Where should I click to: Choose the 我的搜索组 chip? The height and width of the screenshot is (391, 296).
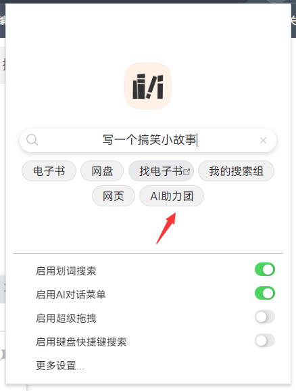point(237,171)
